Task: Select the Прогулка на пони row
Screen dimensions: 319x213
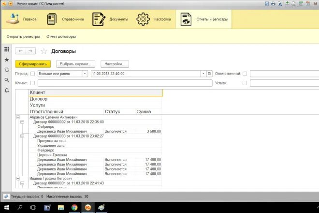Action: point(96,141)
